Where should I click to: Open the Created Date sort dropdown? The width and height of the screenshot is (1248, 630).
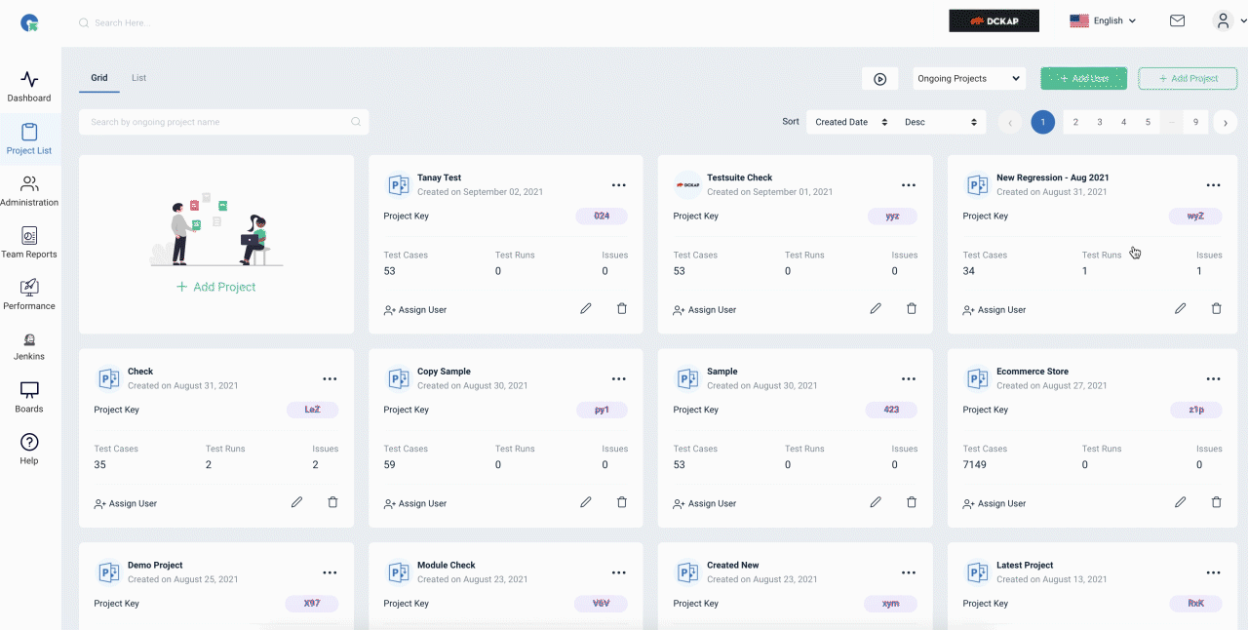point(851,122)
